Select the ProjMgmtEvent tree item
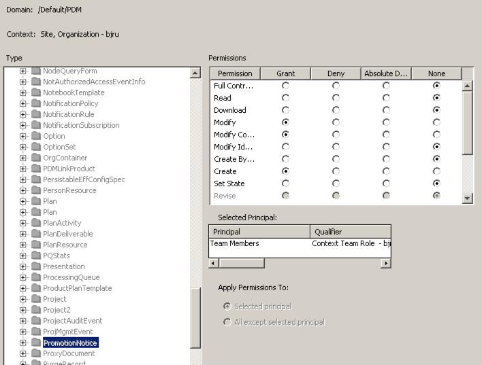 68,332
